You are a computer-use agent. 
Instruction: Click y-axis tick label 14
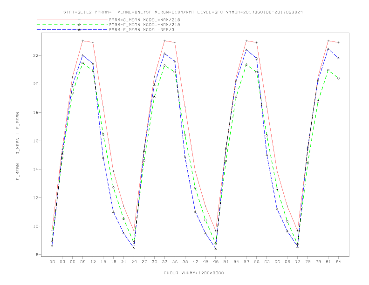[35, 170]
